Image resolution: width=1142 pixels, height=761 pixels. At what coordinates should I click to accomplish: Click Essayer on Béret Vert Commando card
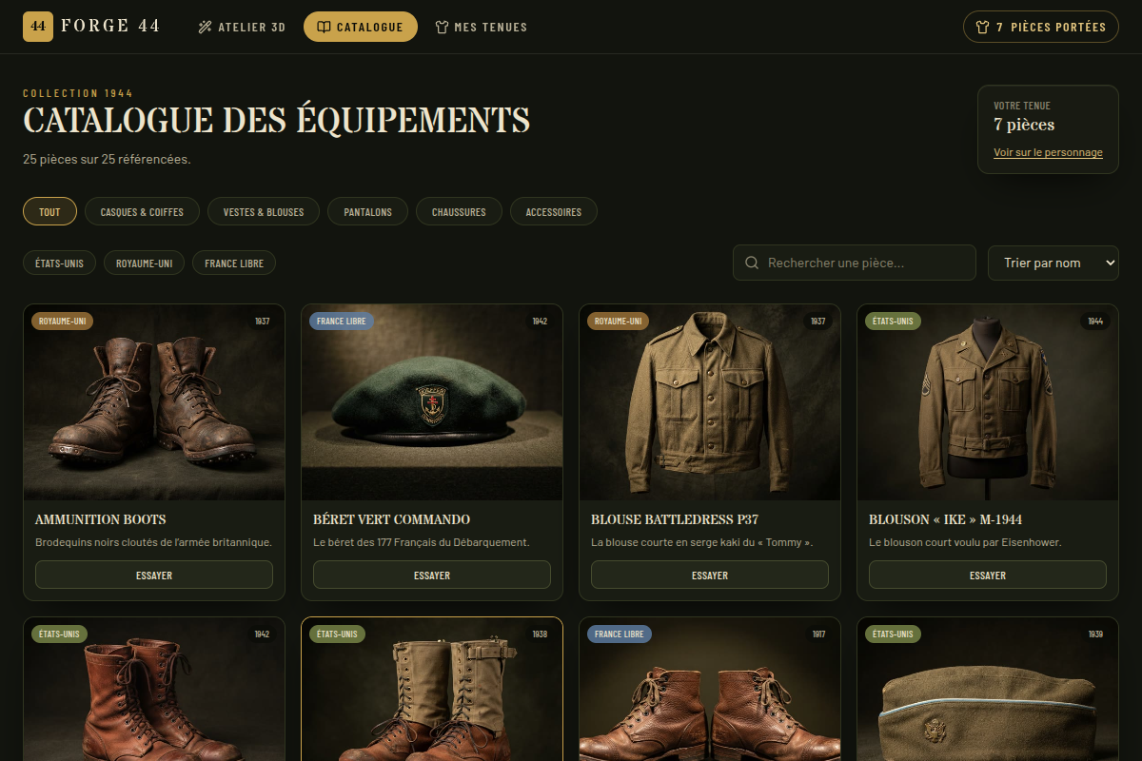tap(432, 576)
